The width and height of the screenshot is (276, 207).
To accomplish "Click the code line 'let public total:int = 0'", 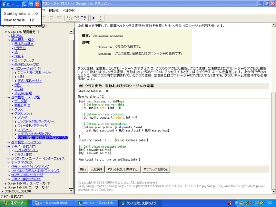I will 101,108.
